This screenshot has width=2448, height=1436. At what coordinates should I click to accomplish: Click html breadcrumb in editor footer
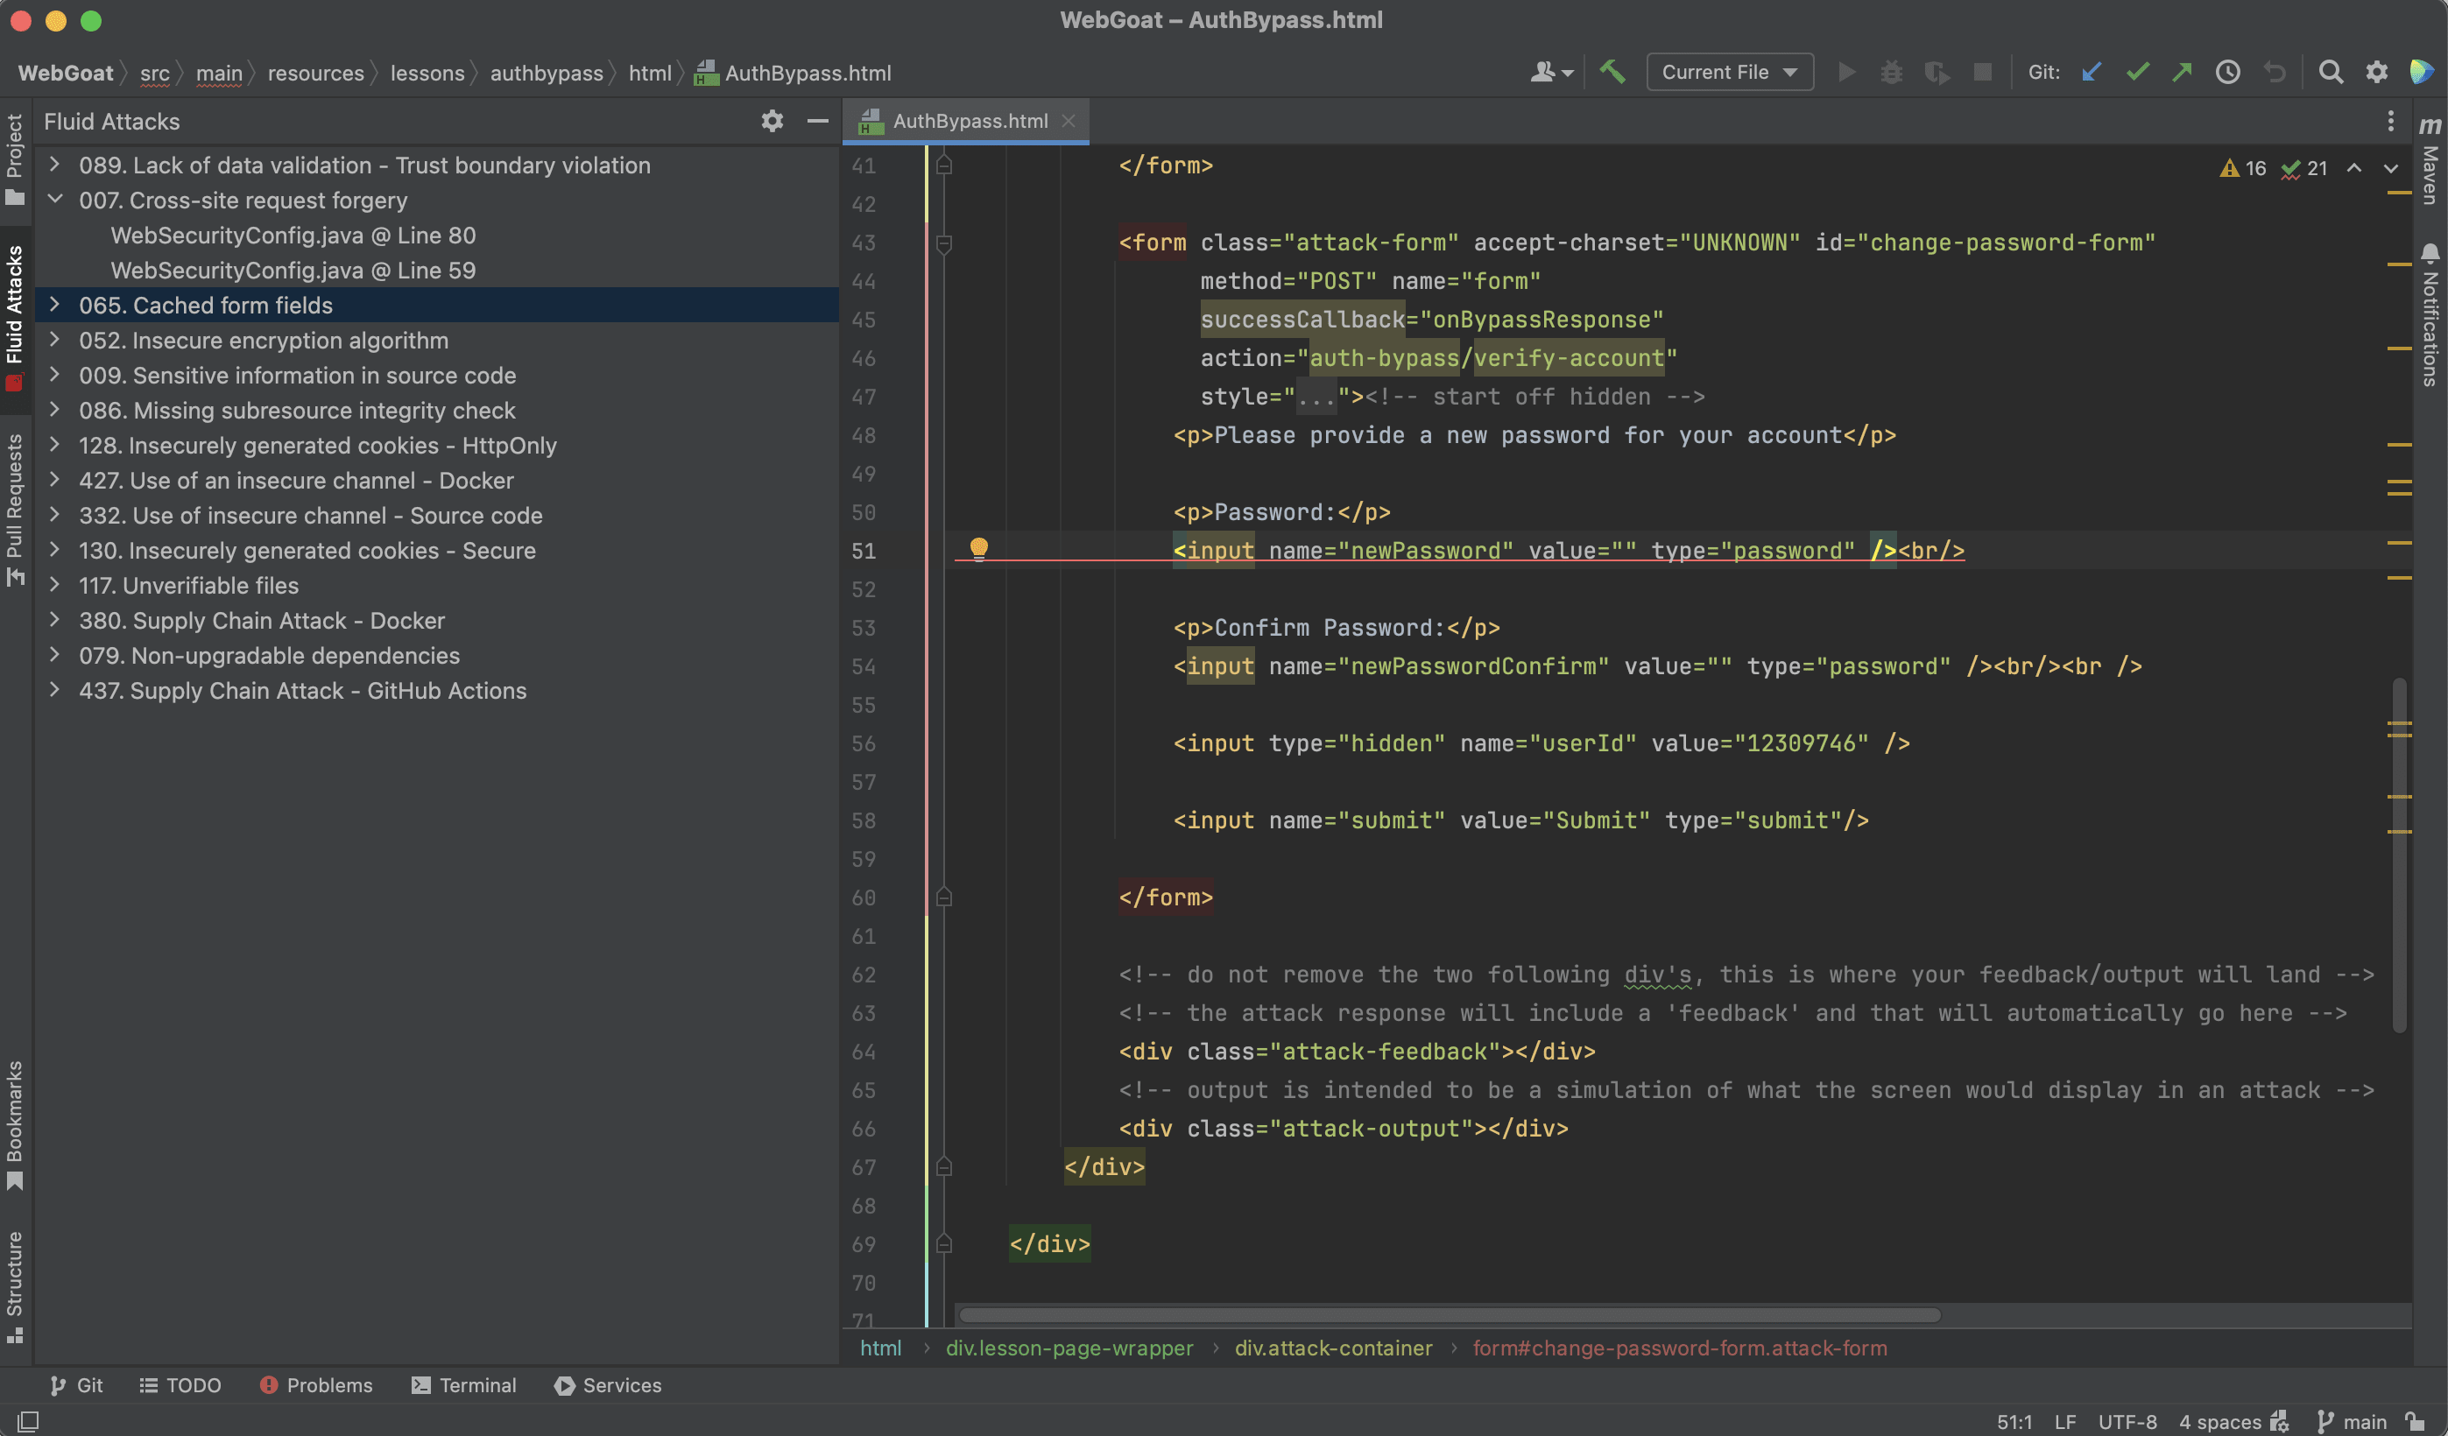(880, 1348)
